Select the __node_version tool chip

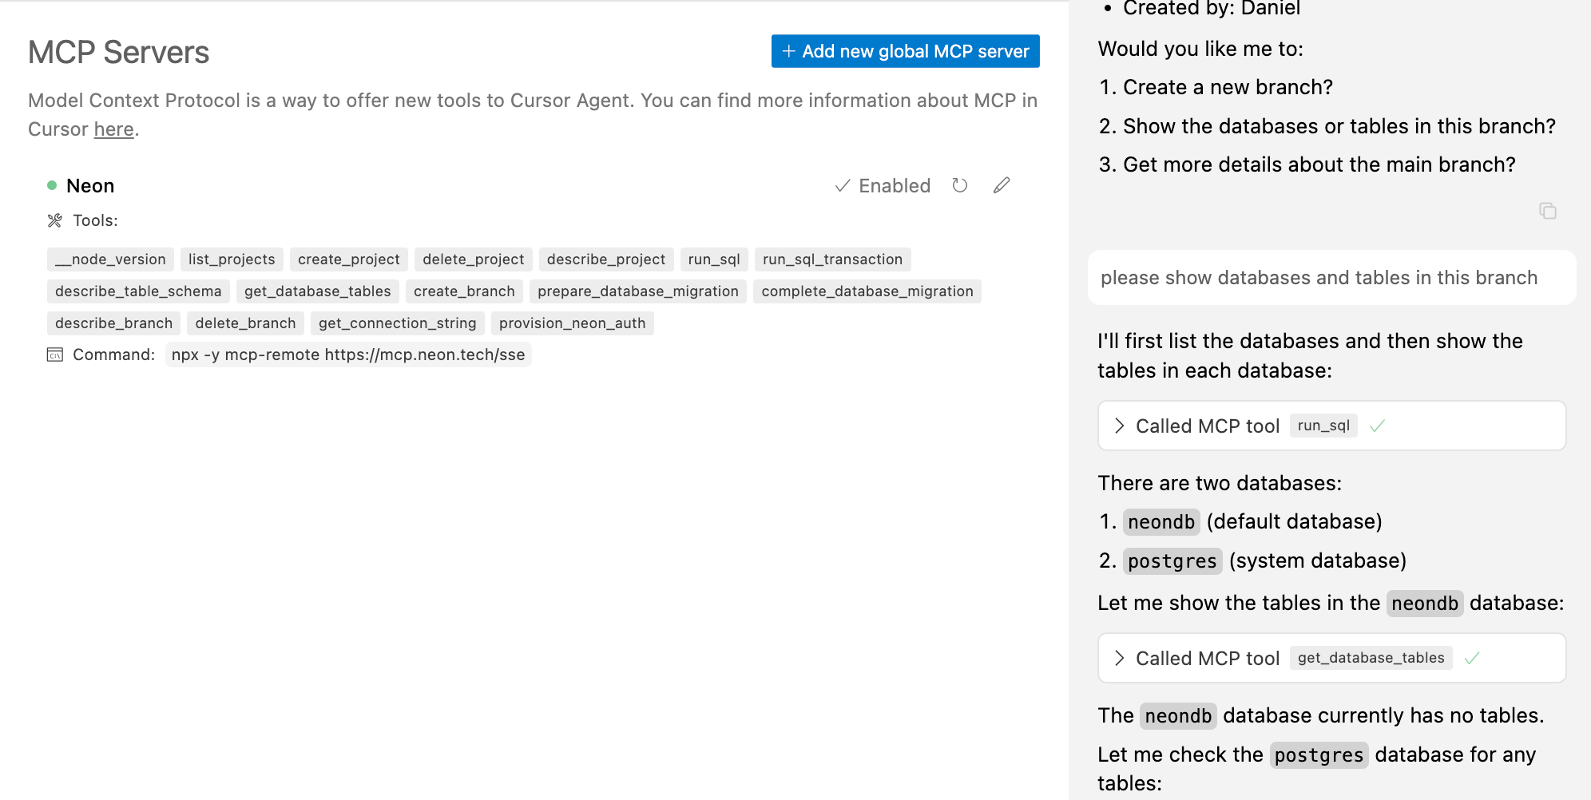click(x=110, y=259)
